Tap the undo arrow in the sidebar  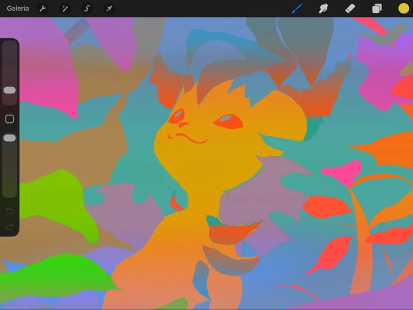click(10, 211)
